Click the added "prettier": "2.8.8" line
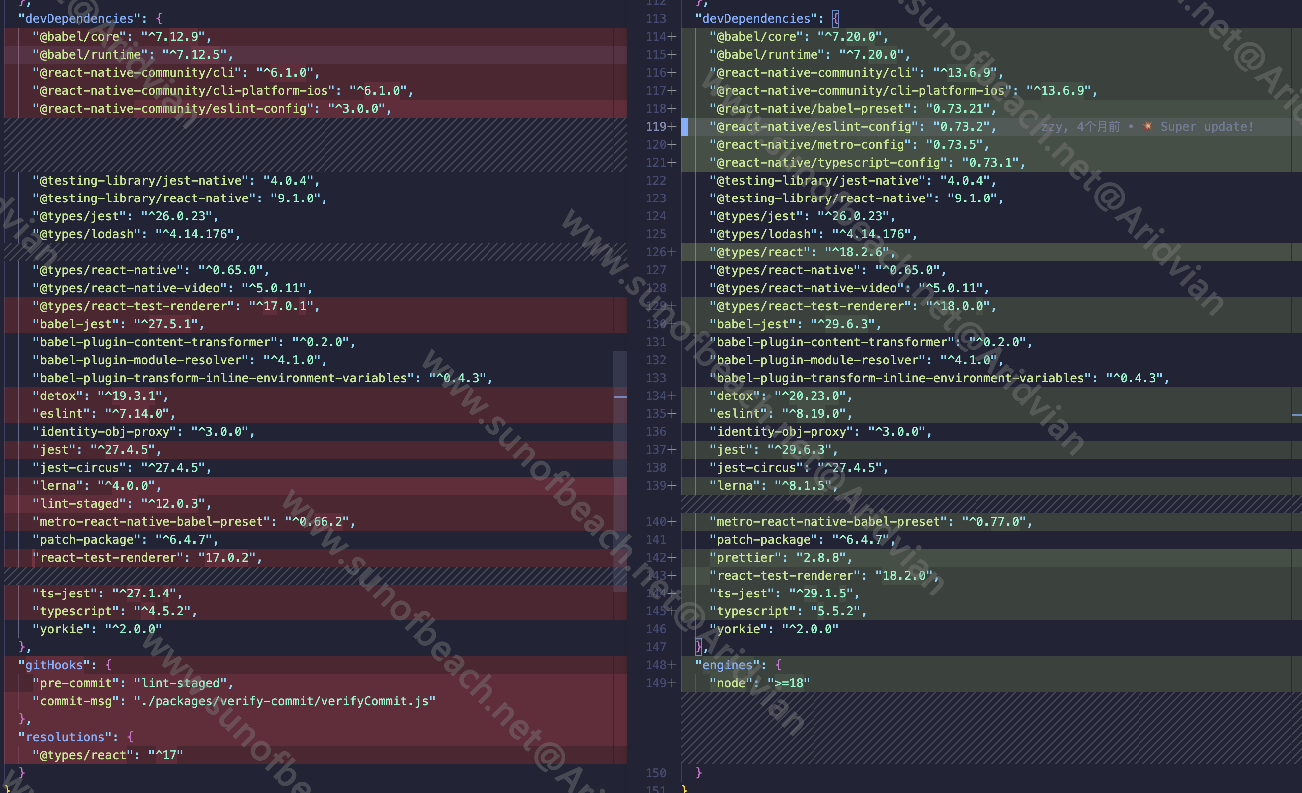 point(991,558)
